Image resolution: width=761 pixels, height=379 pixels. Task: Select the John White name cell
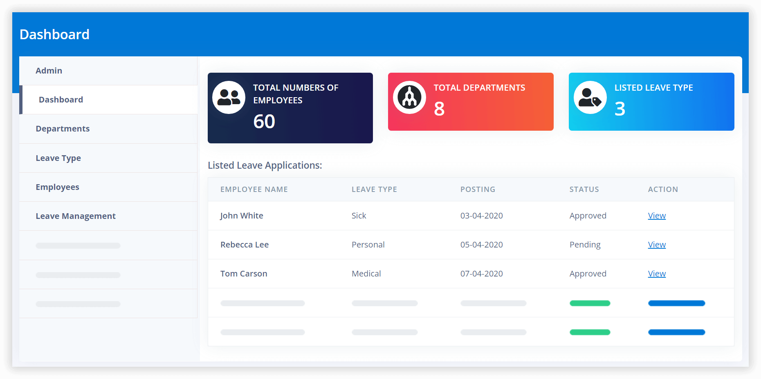(242, 216)
